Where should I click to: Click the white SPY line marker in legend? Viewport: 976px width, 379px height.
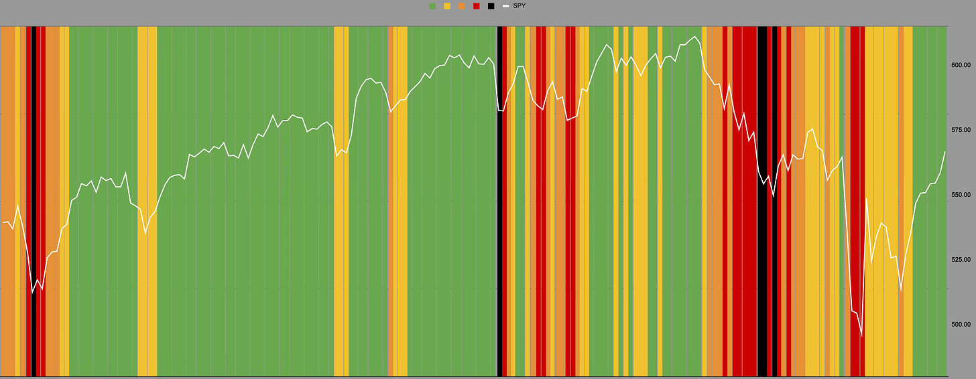(x=506, y=6)
